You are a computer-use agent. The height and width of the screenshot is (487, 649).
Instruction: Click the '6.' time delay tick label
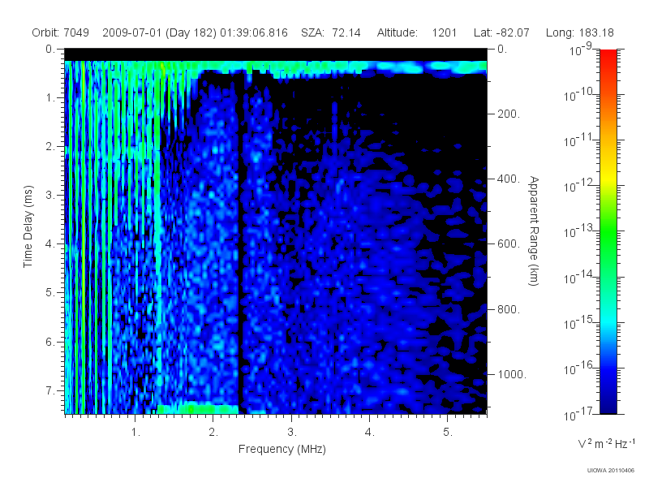50,342
